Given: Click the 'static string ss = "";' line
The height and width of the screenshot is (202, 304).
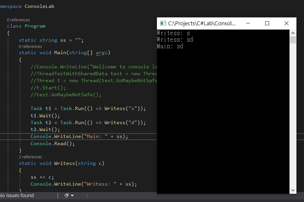Looking at the screenshot, I should coord(51,40).
